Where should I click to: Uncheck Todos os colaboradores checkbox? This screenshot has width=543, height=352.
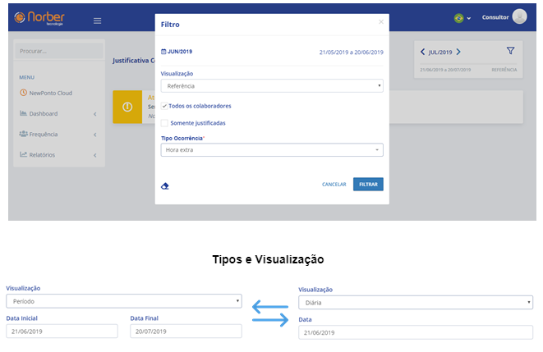[165, 106]
